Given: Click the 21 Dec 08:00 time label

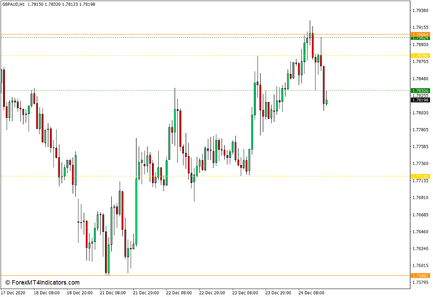Looking at the screenshot, I should coord(113,293).
